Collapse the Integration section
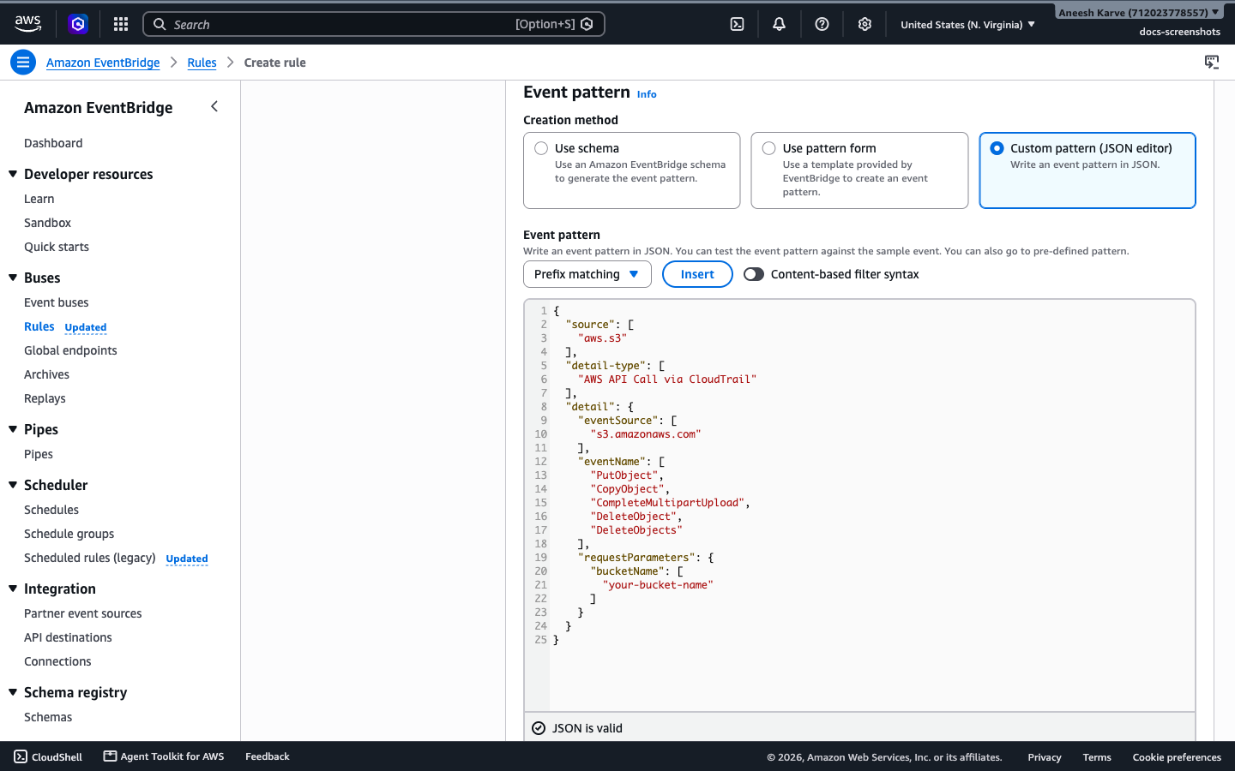 point(13,589)
